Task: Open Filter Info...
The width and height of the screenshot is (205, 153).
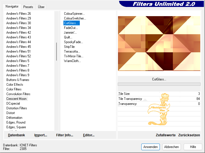Action: pyautogui.click(x=65, y=135)
